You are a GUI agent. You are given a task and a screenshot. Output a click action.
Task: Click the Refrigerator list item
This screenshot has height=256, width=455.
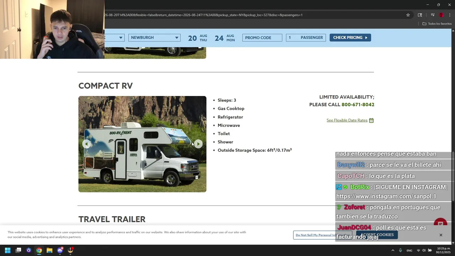pyautogui.click(x=230, y=117)
